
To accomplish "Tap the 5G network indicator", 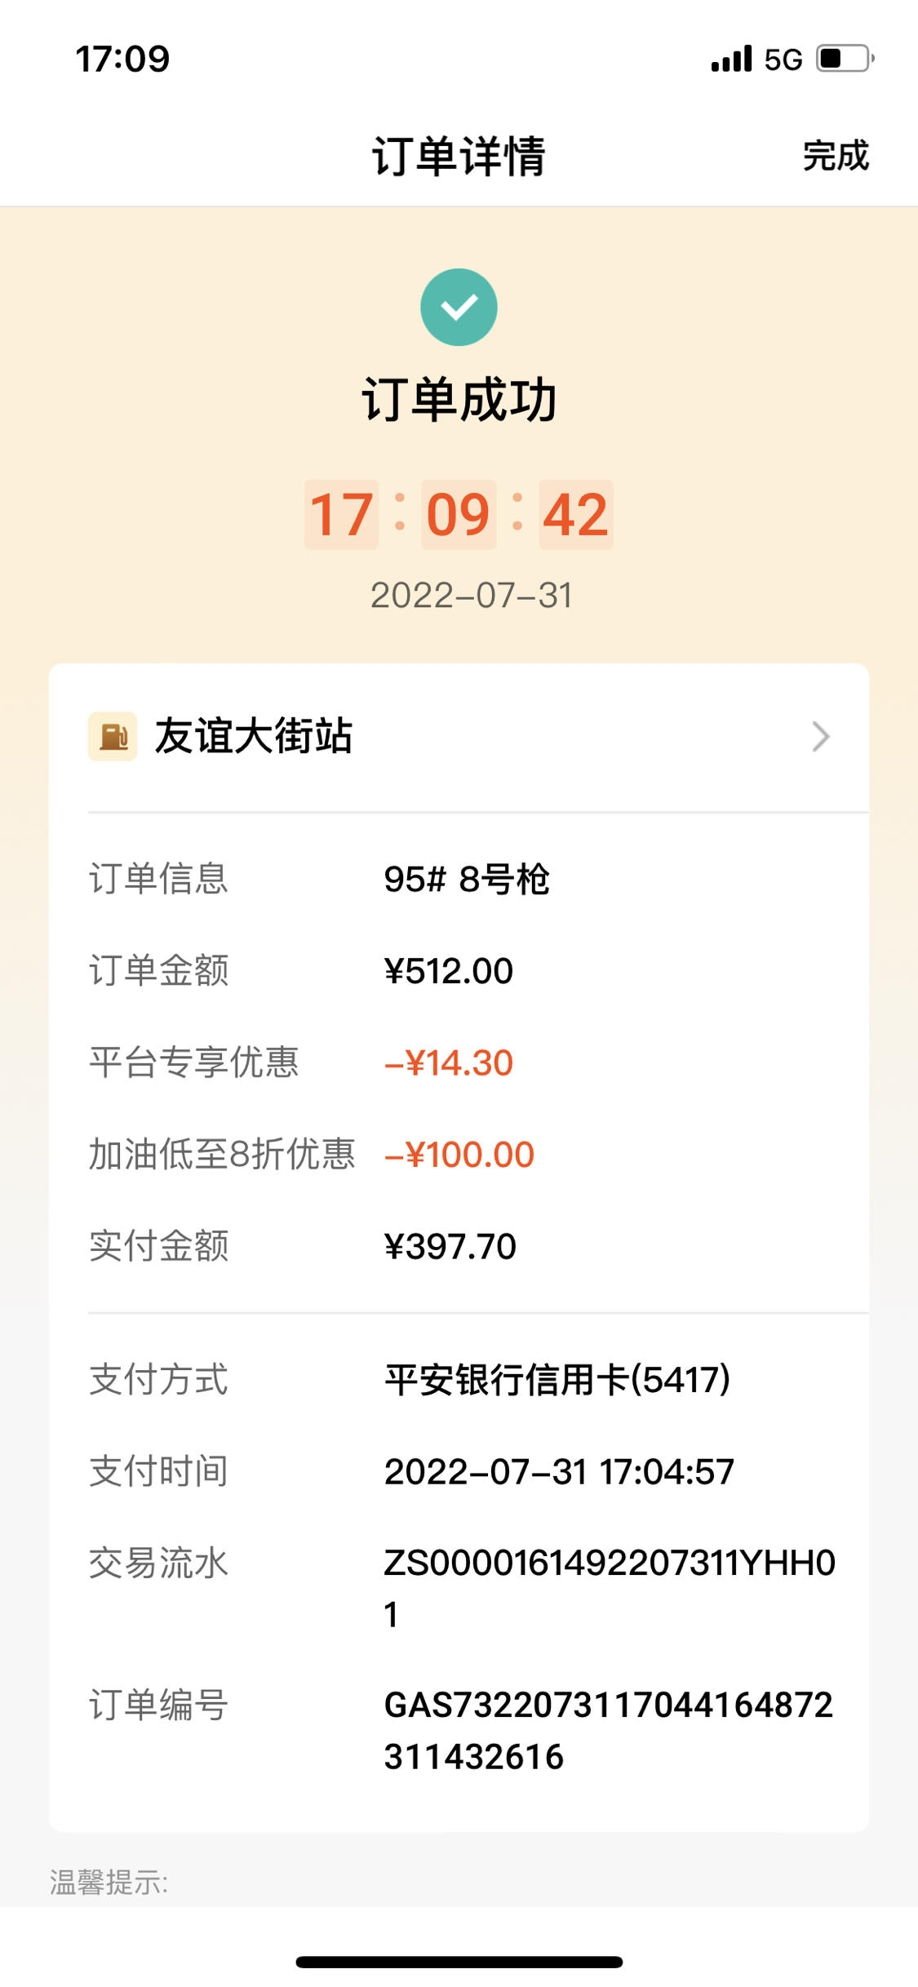I will pyautogui.click(x=783, y=60).
